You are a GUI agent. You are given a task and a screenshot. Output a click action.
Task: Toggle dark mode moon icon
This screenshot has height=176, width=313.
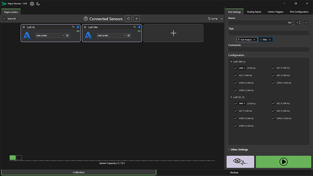click(x=38, y=4)
